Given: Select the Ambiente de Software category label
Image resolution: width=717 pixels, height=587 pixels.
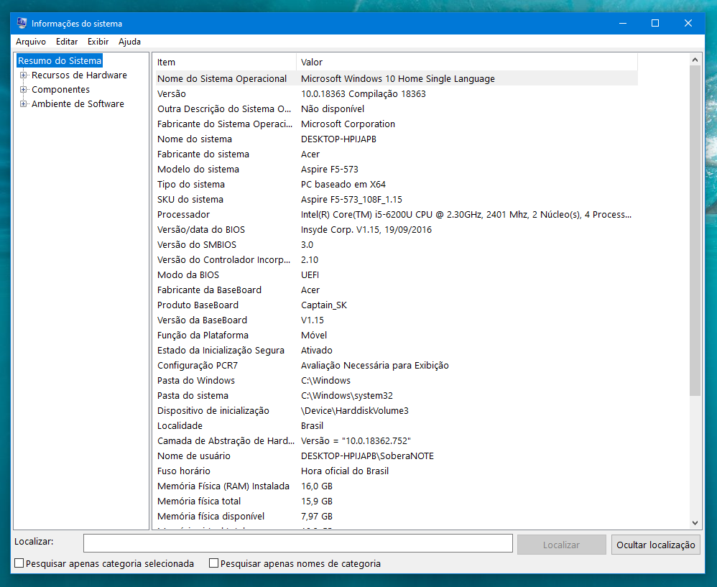Looking at the screenshot, I should click(78, 103).
